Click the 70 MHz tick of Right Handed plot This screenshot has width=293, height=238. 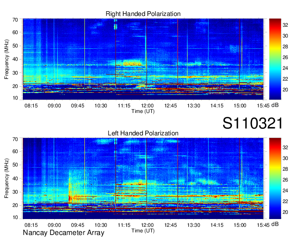click(15, 20)
